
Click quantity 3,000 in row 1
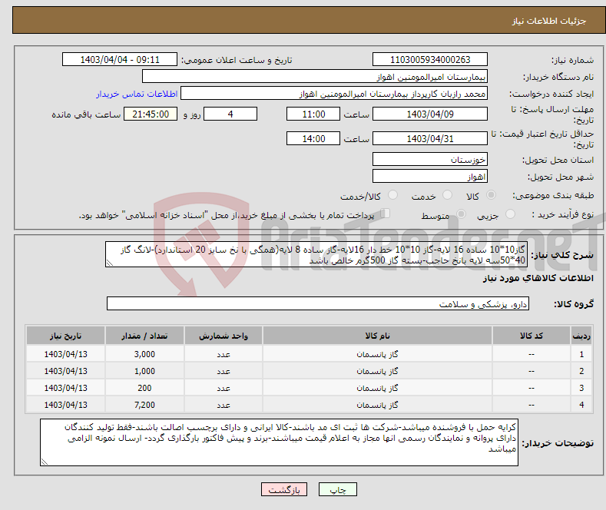[x=144, y=354]
